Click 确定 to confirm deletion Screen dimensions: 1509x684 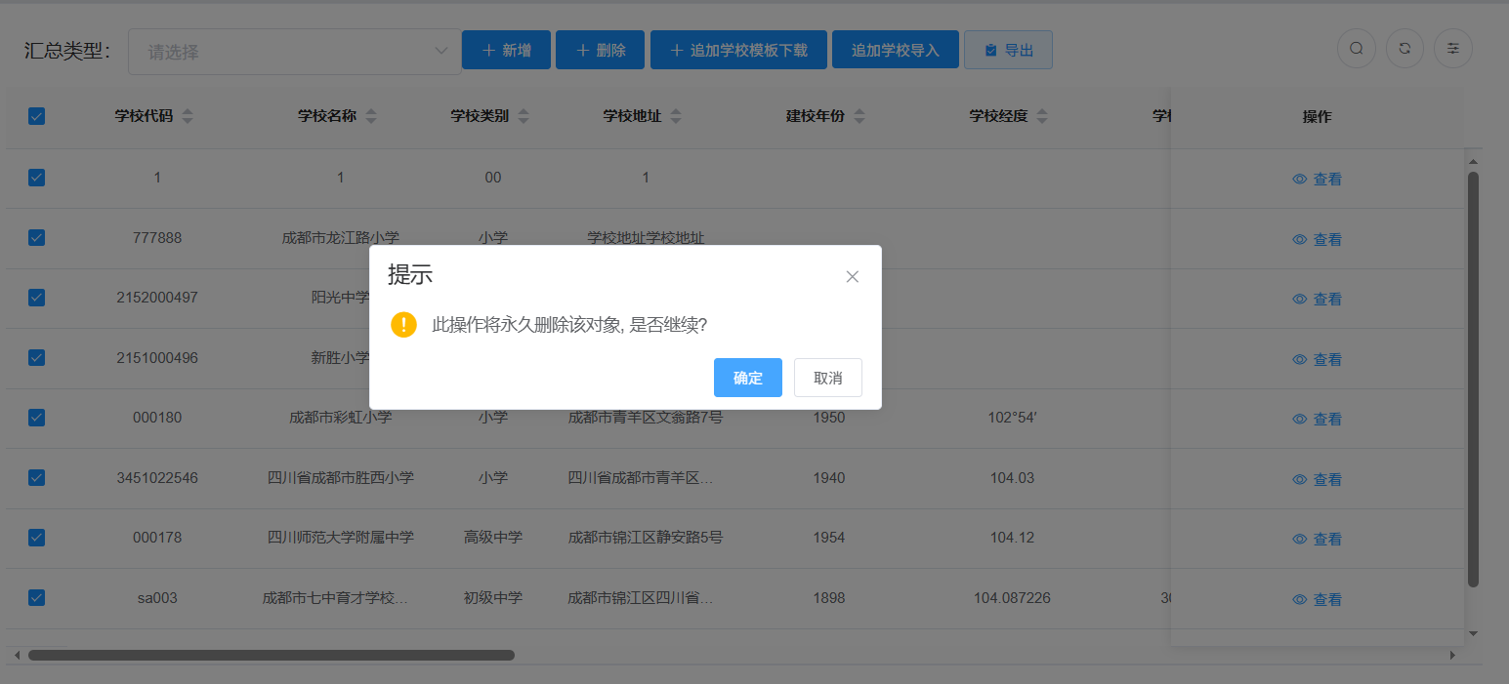click(x=747, y=378)
